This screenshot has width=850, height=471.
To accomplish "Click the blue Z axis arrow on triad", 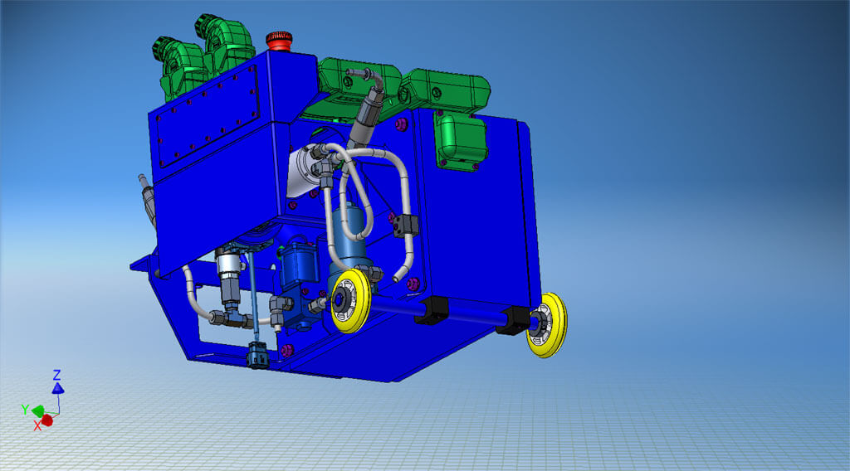I will (57, 387).
